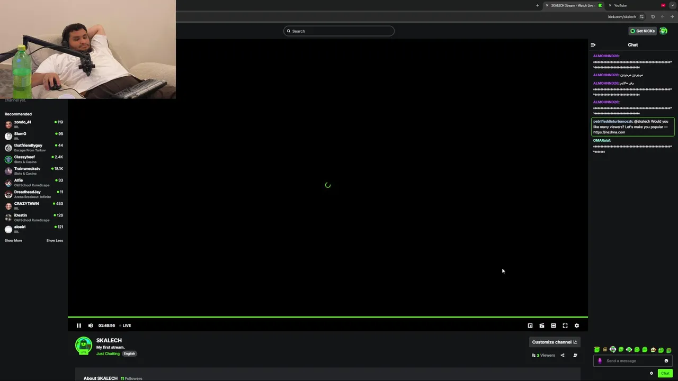Click the kick.com/skalech address bar

coord(622,16)
